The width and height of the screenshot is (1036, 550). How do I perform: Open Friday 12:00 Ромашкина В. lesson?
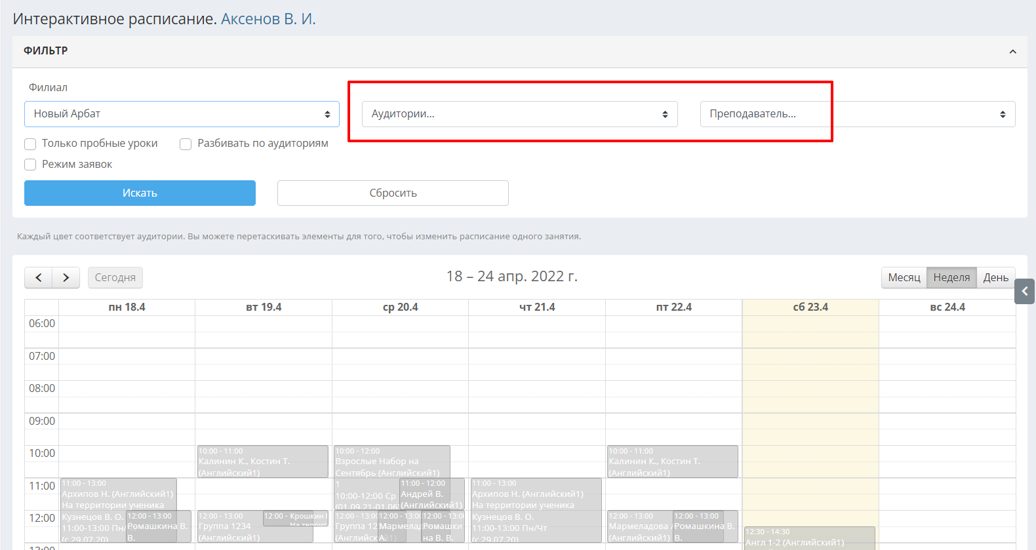click(705, 526)
